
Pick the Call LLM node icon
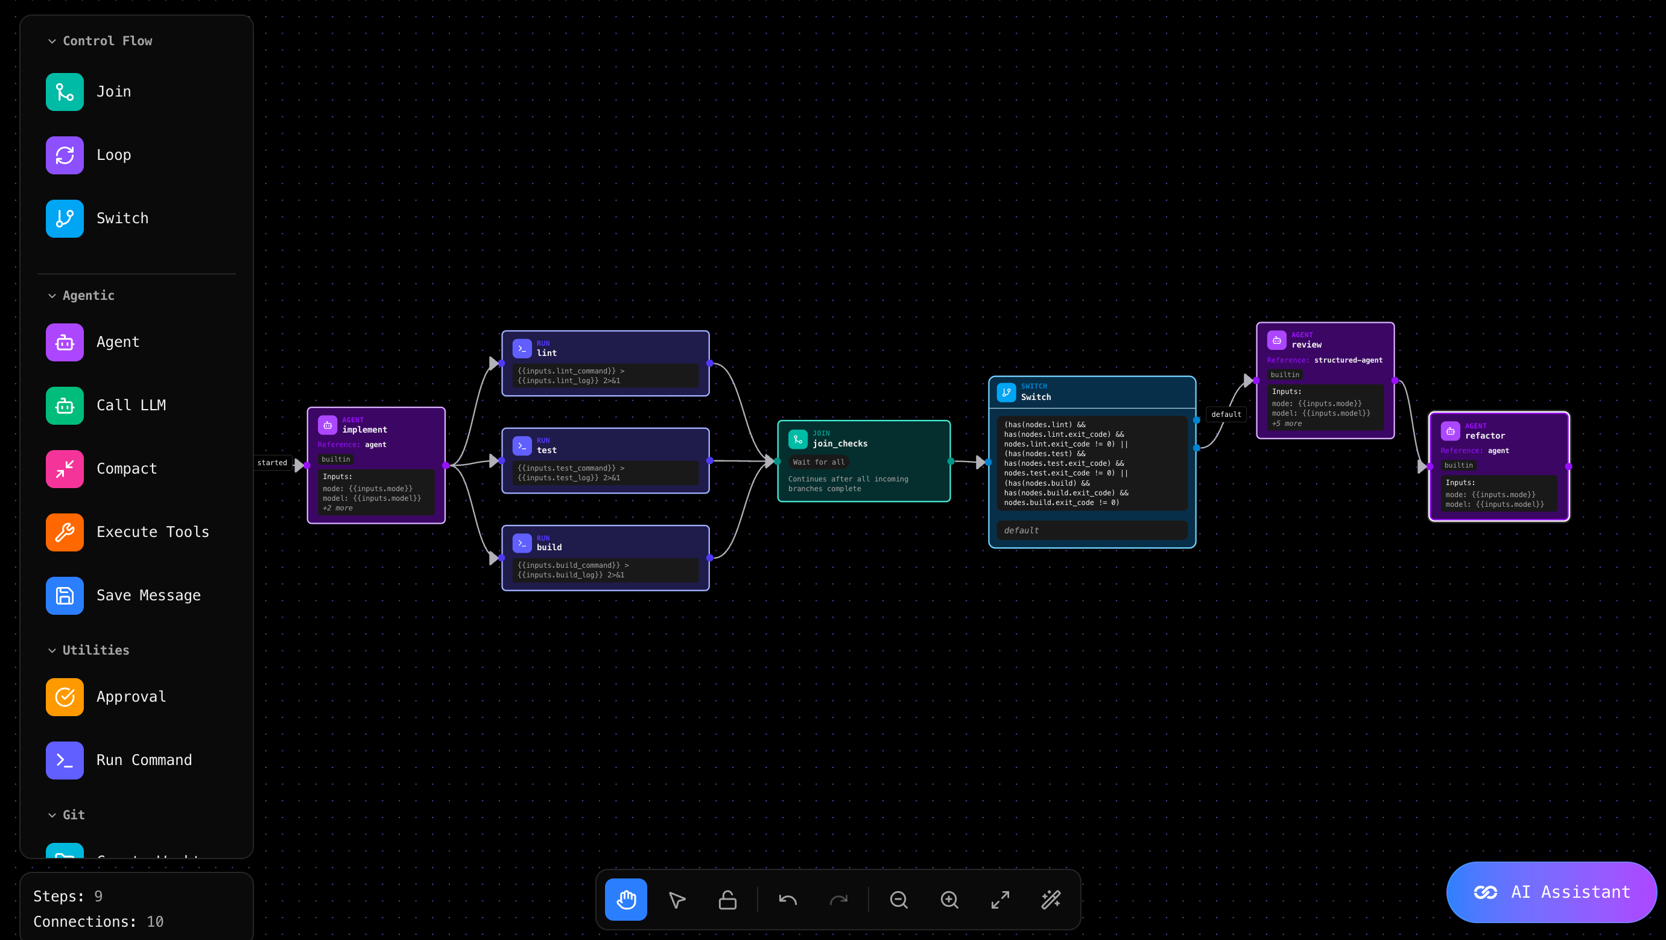(x=65, y=405)
